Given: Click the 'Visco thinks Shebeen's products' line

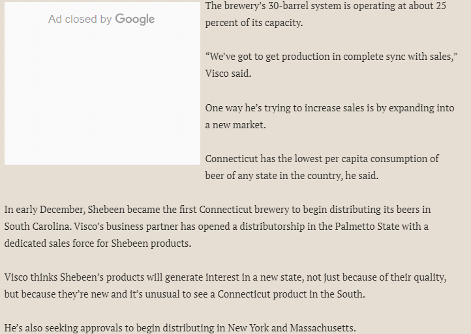Looking at the screenshot, I should click(x=225, y=277).
